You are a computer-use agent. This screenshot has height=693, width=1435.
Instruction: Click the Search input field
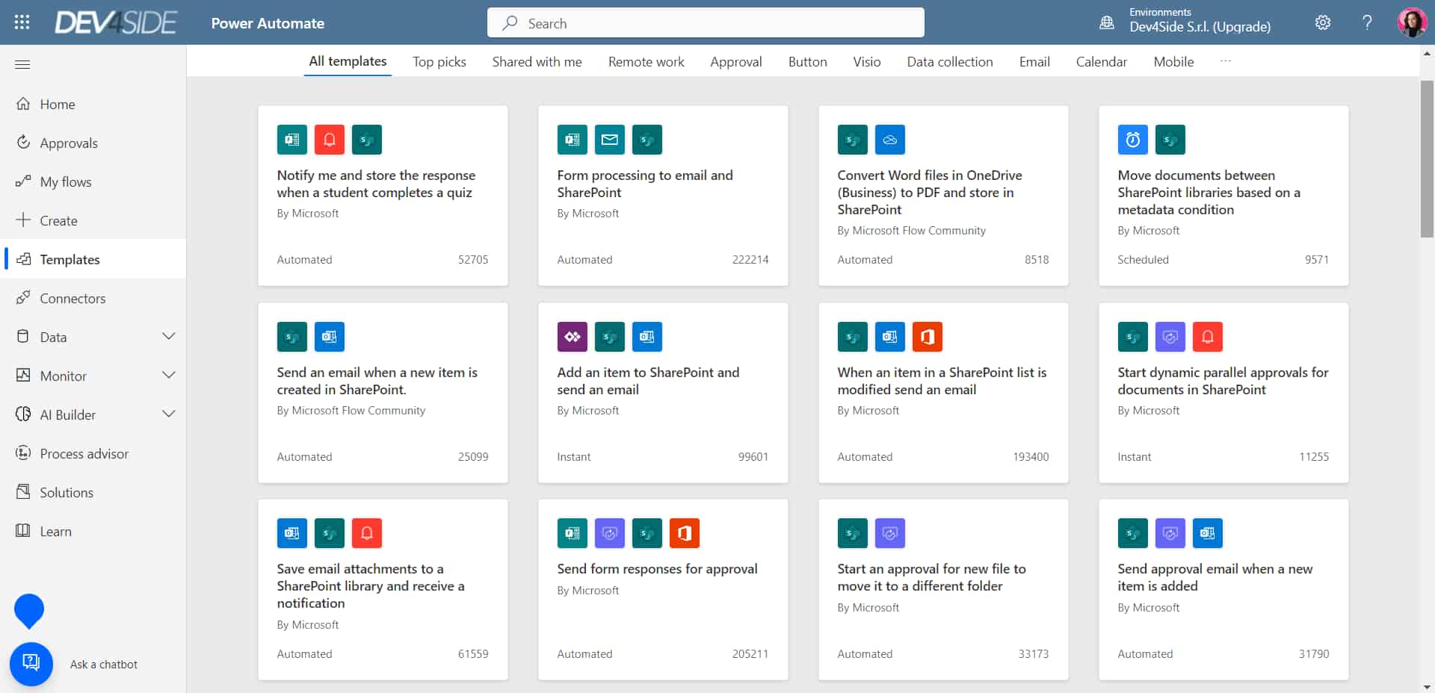(x=706, y=22)
